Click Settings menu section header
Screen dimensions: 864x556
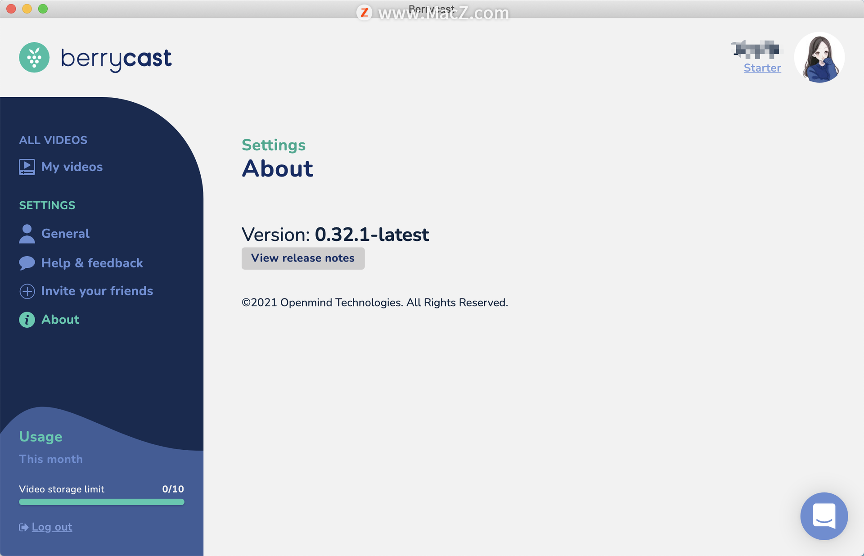coord(47,205)
